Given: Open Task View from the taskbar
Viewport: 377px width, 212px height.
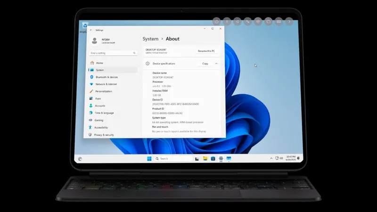Looking at the screenshot, I should point(197,159).
